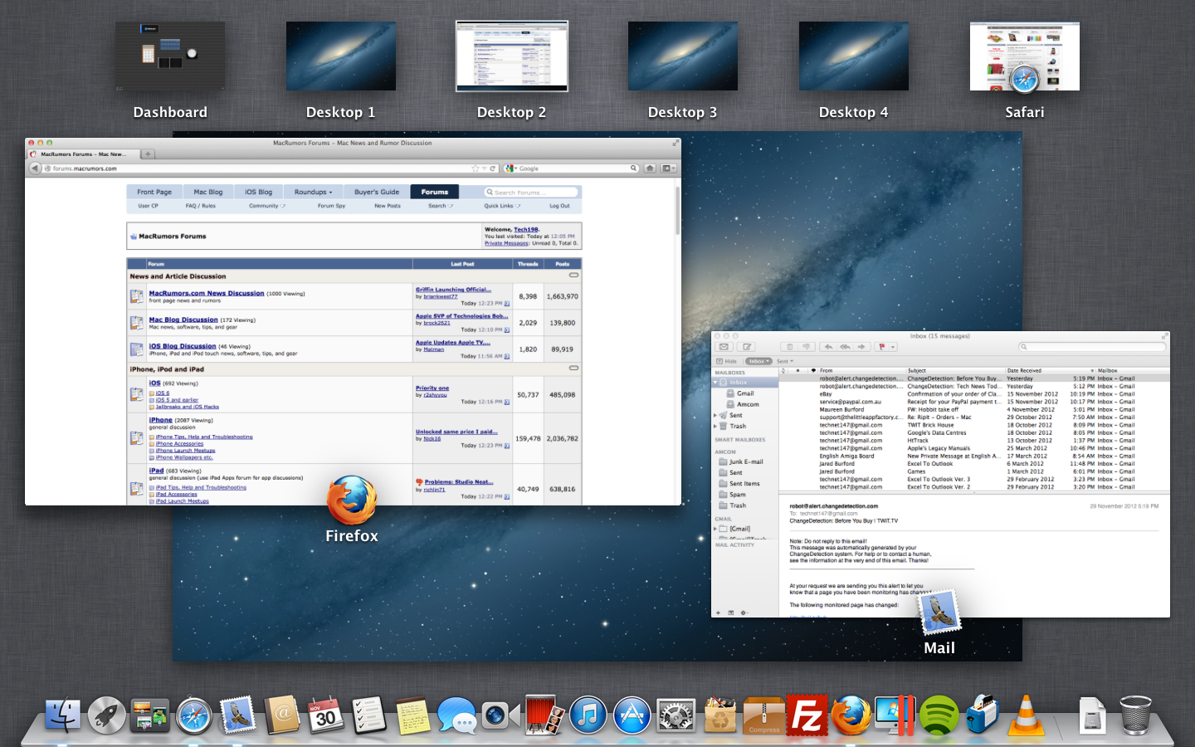Open Safari compass icon in the Dock
Viewport: 1195px width, 747px height.
pos(194,715)
